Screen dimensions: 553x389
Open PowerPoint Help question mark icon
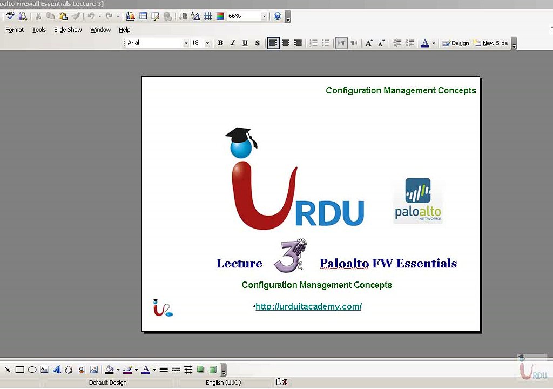[278, 16]
